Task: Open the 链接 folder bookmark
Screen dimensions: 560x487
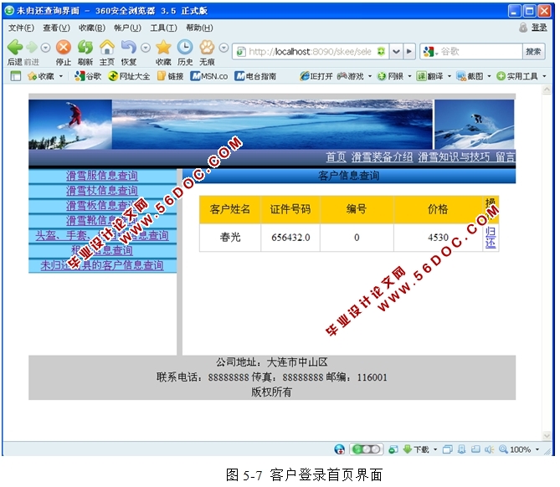Action: click(x=171, y=76)
